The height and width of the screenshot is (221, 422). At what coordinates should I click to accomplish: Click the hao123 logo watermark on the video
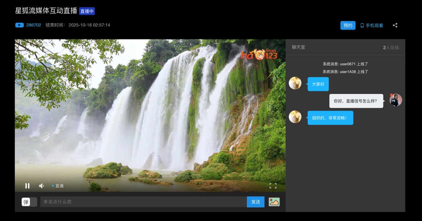(259, 55)
